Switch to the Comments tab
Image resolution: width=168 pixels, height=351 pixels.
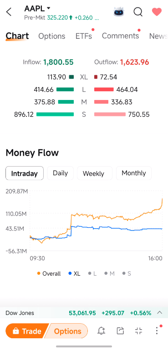click(x=120, y=36)
